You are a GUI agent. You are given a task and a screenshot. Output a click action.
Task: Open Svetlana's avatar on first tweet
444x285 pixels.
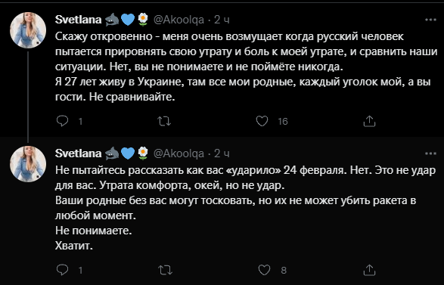pos(28,30)
